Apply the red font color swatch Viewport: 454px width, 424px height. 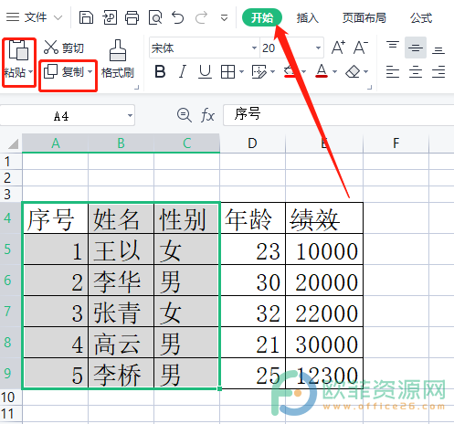click(322, 71)
